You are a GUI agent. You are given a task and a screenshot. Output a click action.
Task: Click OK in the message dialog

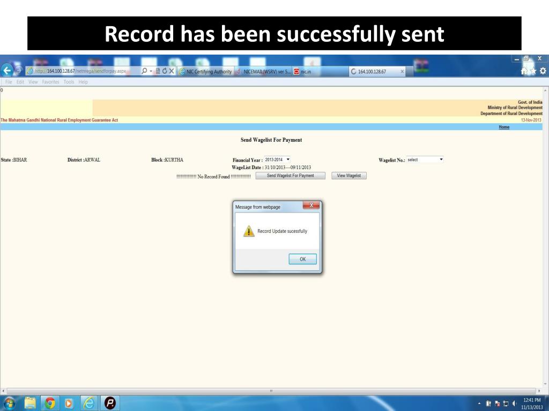click(302, 259)
